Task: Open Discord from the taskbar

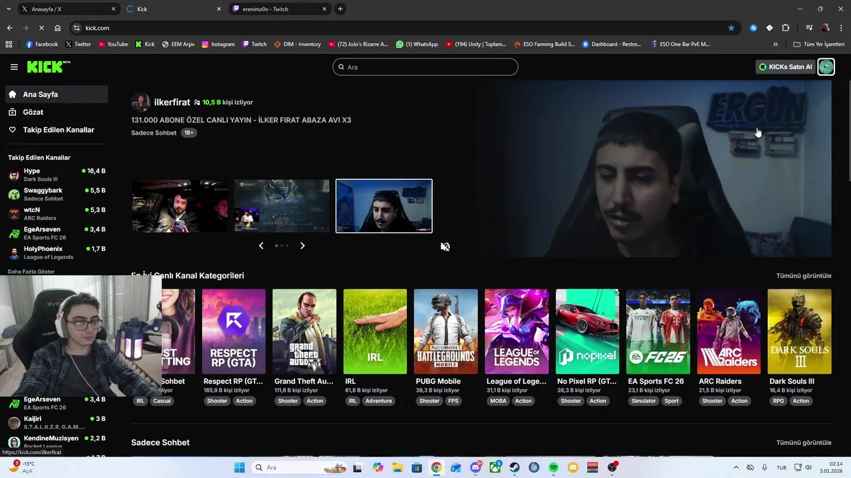Action: (x=475, y=467)
